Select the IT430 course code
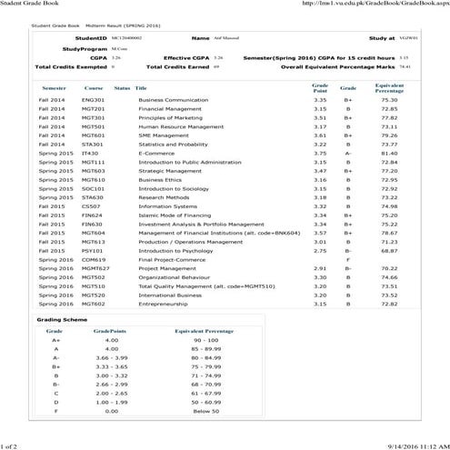This screenshot has width=450, height=450. (90, 154)
